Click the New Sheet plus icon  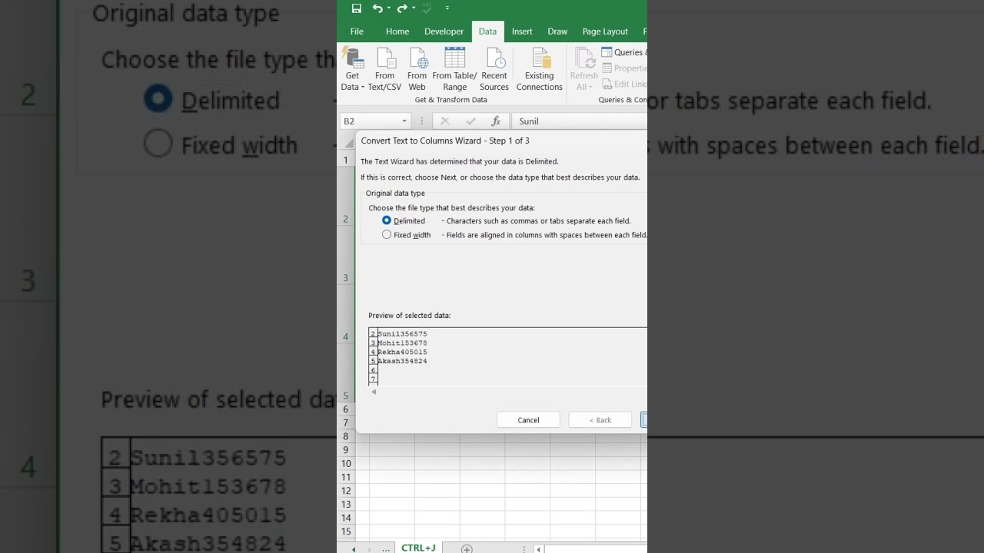click(467, 548)
